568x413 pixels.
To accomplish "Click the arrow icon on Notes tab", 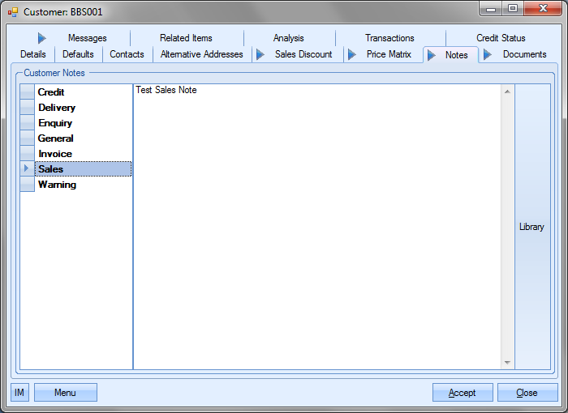I will point(432,55).
